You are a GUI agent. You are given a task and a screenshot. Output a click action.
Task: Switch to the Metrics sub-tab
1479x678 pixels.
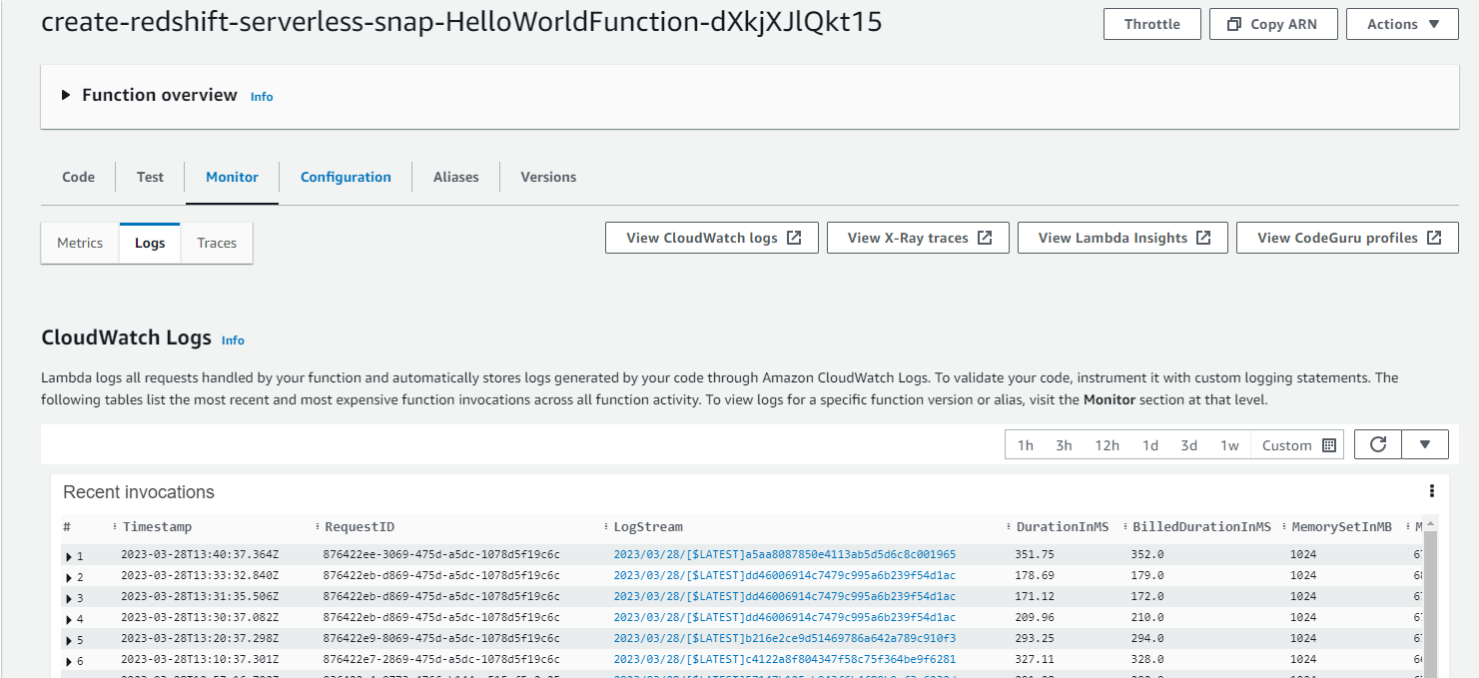click(80, 243)
